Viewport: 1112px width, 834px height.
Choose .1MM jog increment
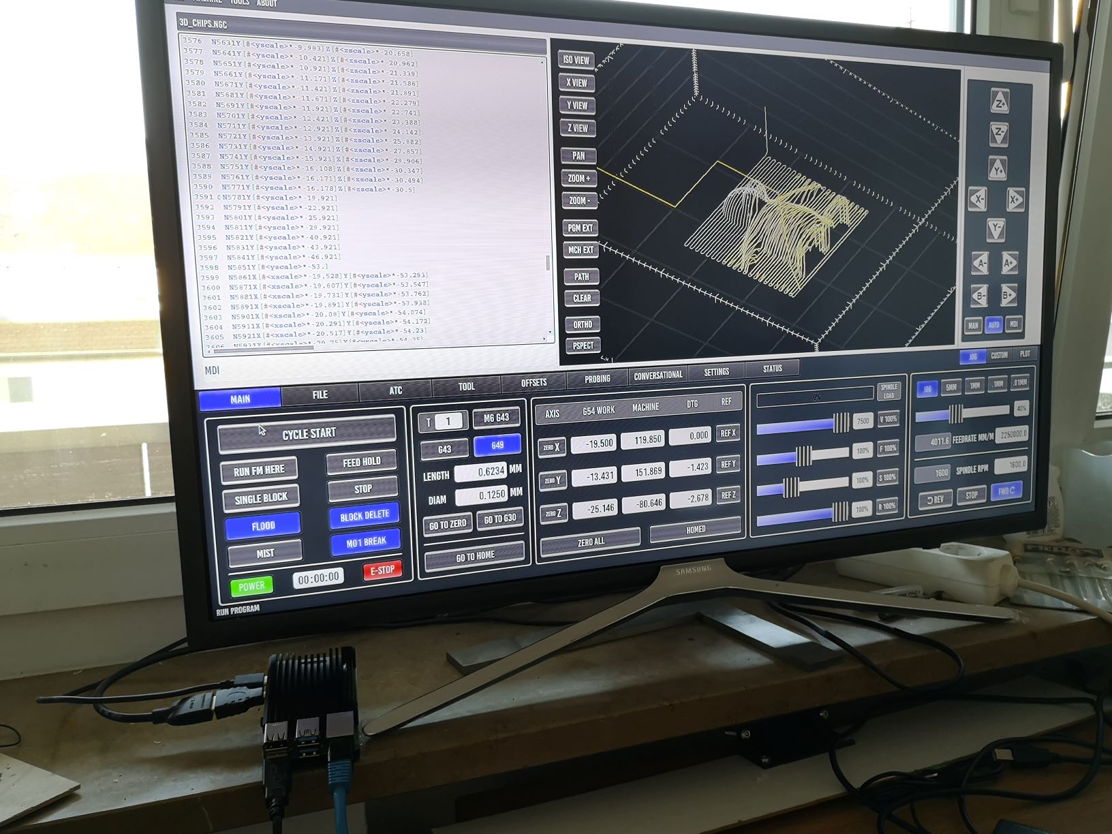click(998, 384)
